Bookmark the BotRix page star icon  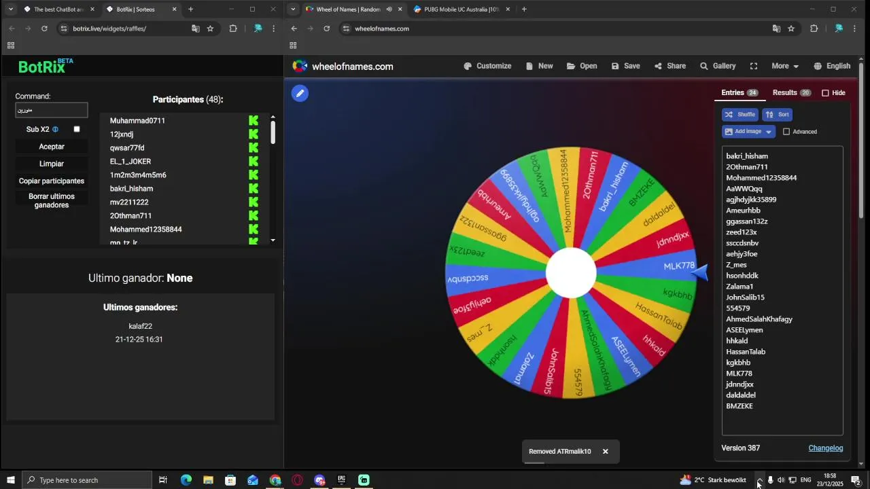click(211, 29)
